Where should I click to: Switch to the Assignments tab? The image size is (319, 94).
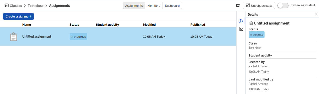(x=134, y=6)
